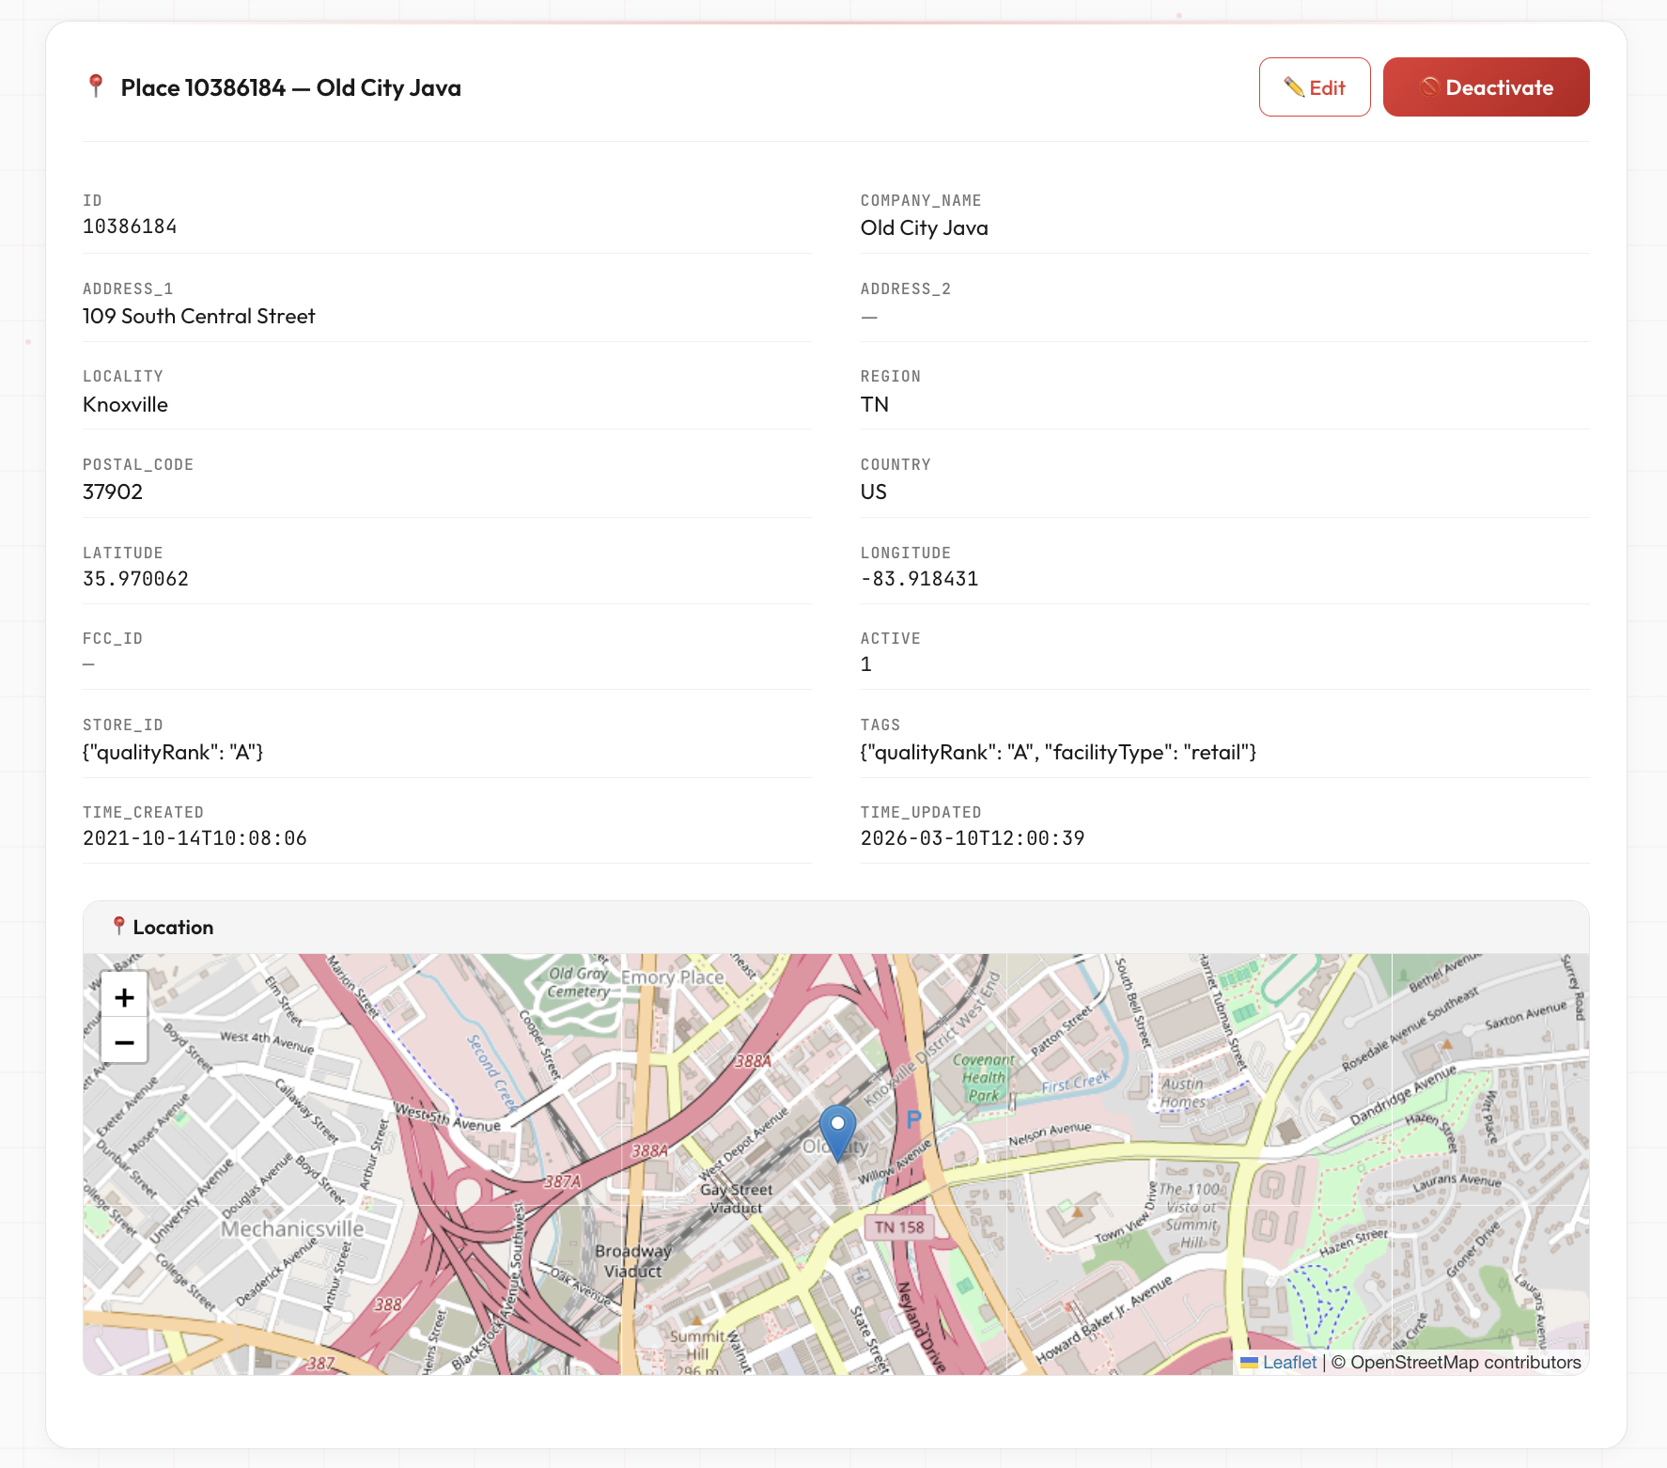Click the pin icon beside Location heading
The image size is (1667, 1468).
pyautogui.click(x=118, y=927)
